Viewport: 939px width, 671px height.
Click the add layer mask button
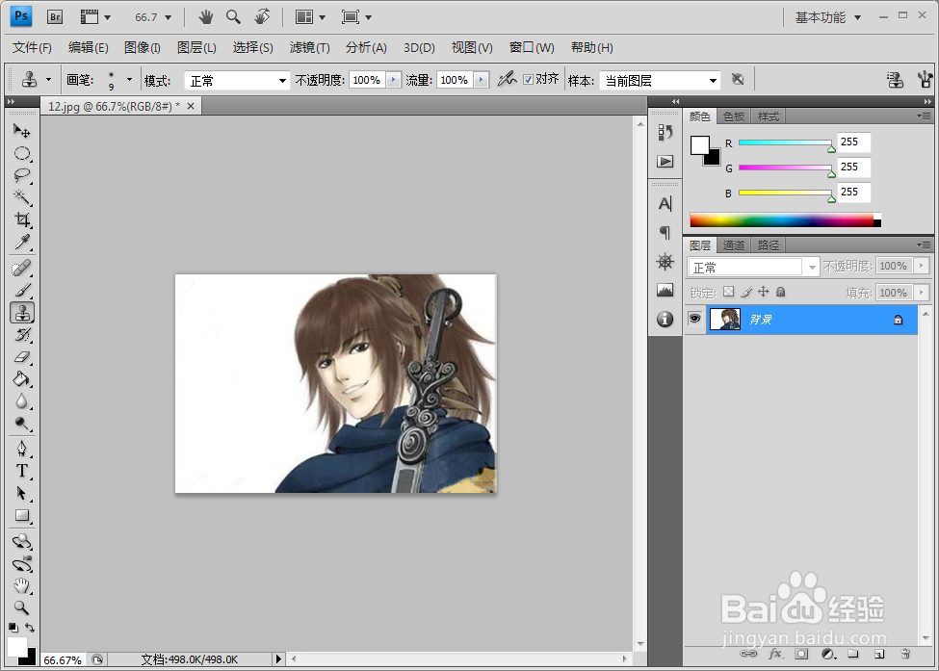801,654
